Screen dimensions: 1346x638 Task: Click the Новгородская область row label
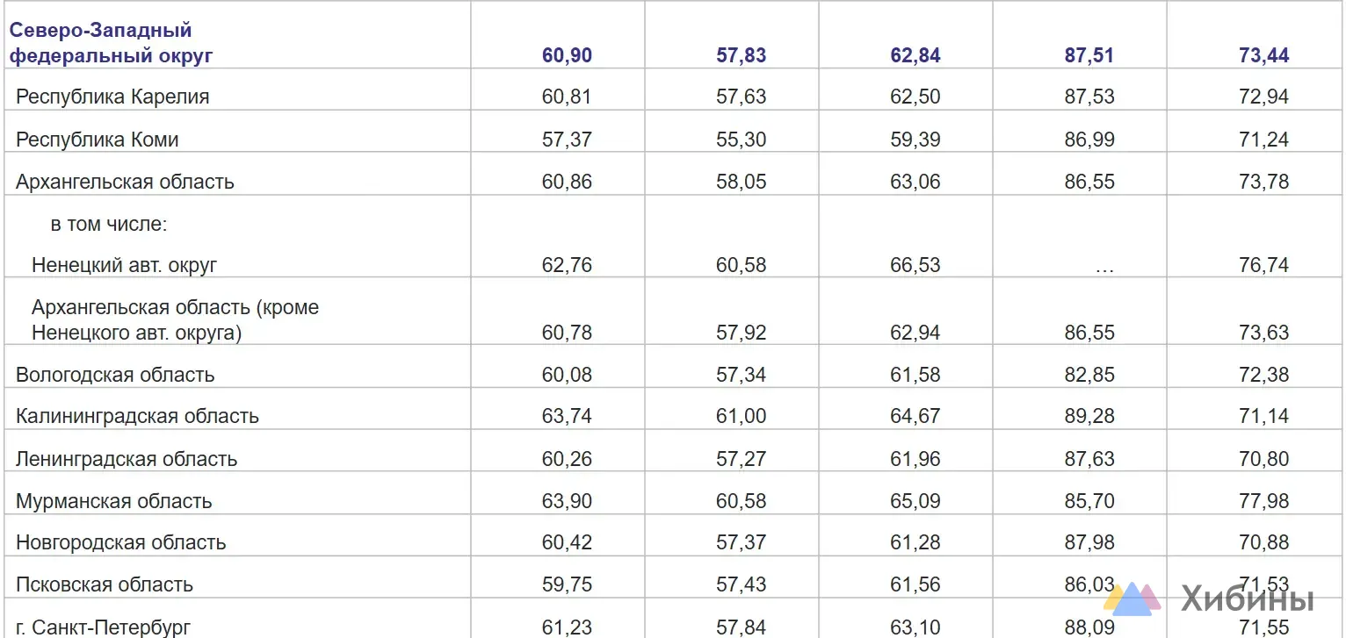pyautogui.click(x=121, y=542)
